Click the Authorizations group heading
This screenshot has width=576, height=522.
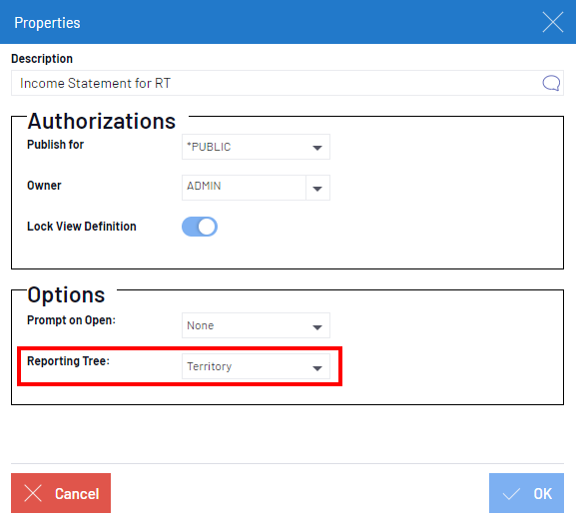tap(102, 121)
